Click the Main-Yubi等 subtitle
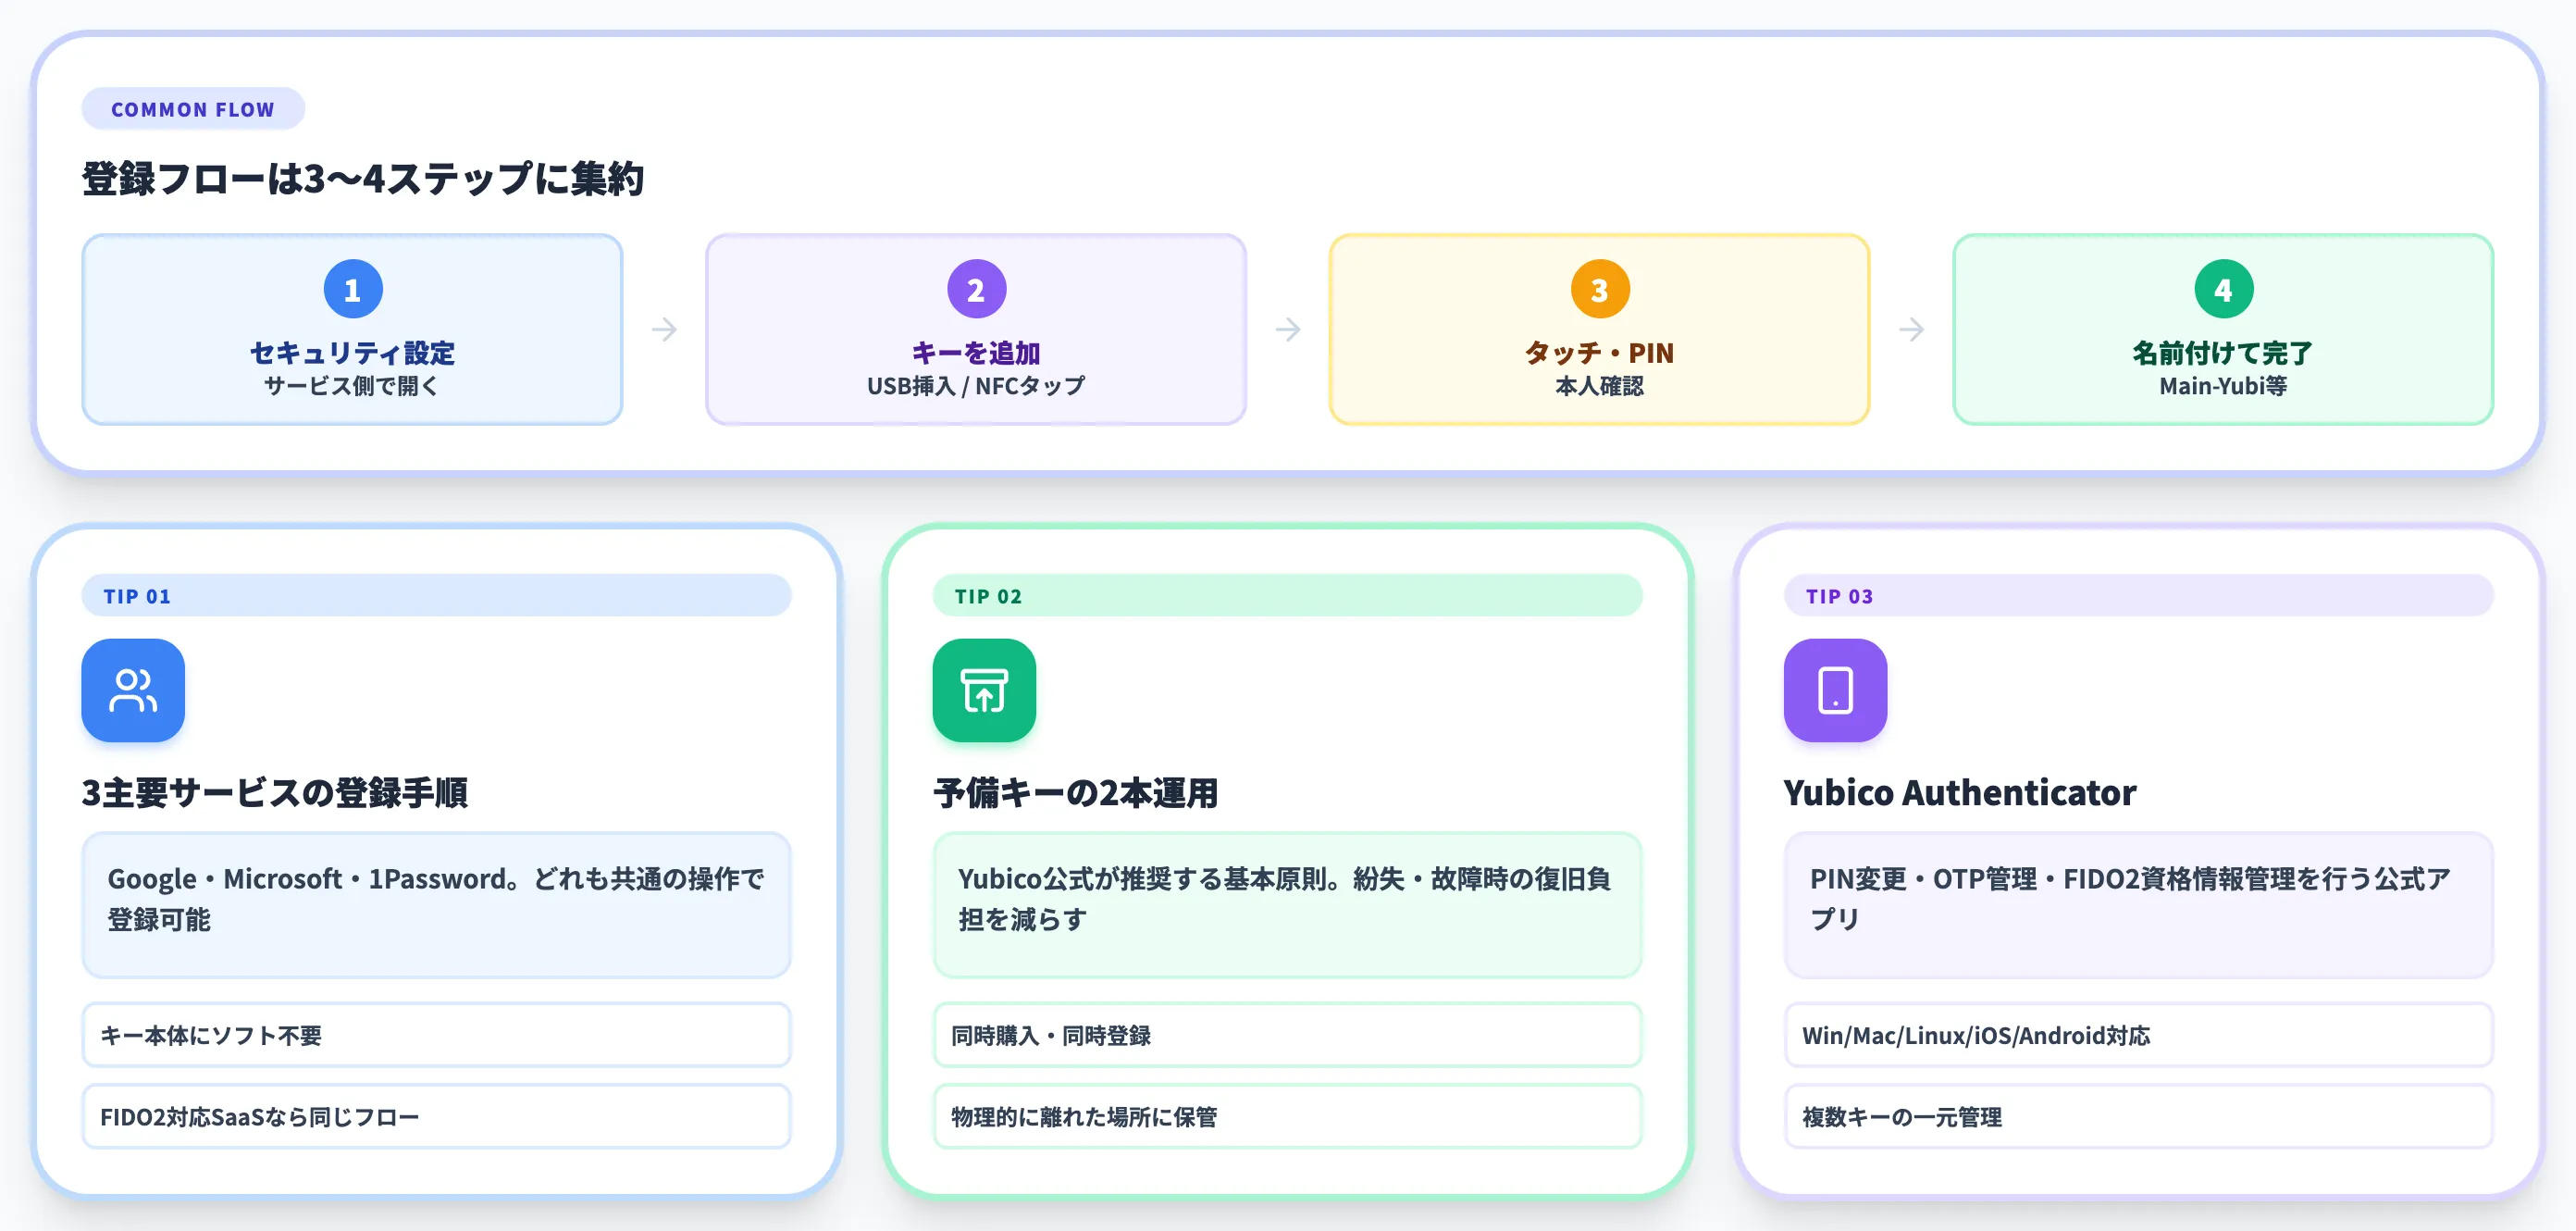 pos(2222,386)
